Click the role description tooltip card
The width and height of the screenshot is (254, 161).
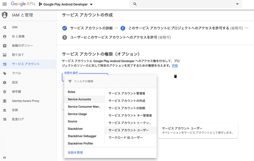[198, 130]
